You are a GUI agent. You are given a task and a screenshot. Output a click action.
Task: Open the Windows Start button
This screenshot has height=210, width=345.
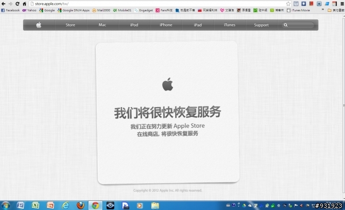click(x=6, y=205)
